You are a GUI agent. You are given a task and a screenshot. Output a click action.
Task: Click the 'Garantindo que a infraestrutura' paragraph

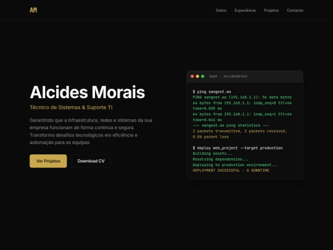91,131
